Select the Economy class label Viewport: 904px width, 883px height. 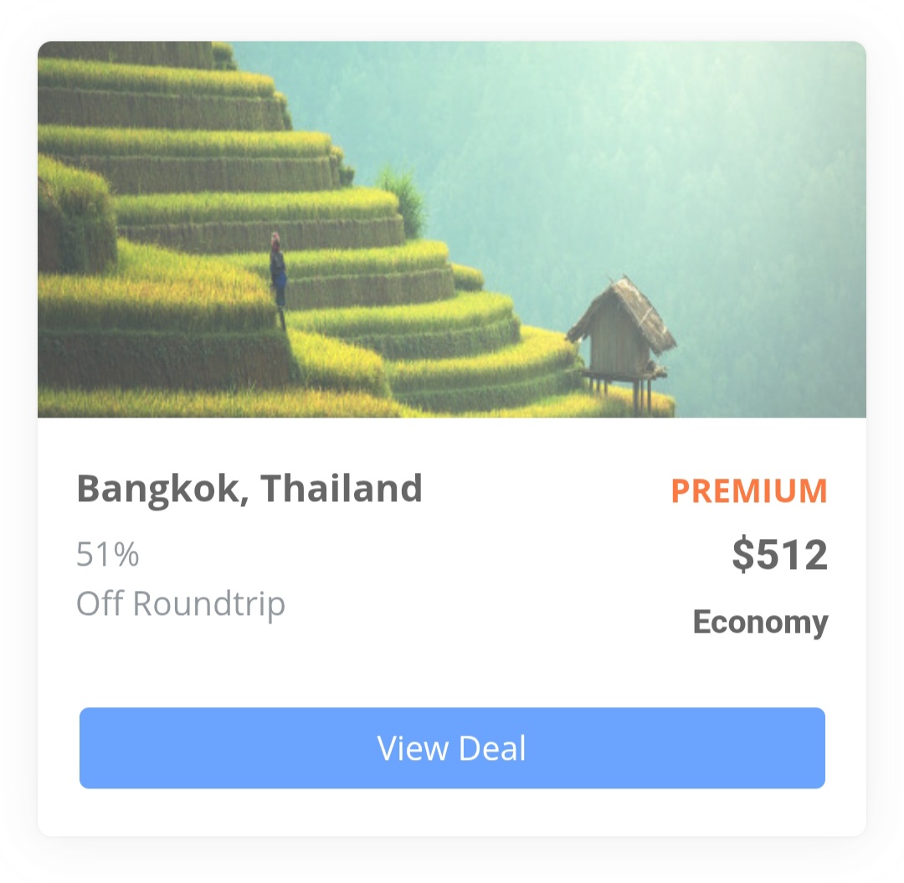click(x=760, y=623)
